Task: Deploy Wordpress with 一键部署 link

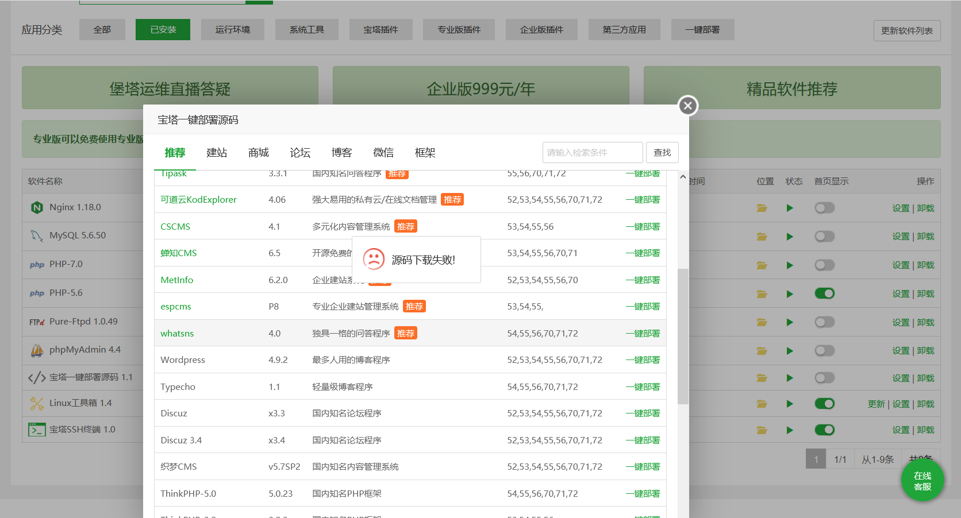Action: click(x=643, y=360)
